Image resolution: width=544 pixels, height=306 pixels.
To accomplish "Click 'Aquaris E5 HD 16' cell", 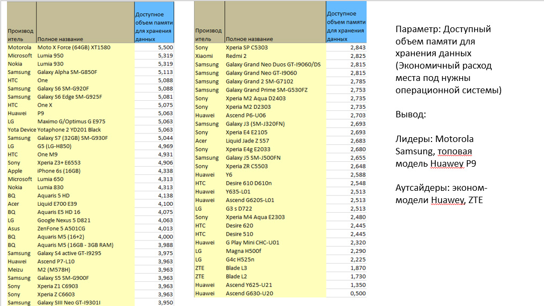I will click(85, 212).
